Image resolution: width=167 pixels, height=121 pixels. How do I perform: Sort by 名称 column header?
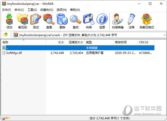point(23,42)
